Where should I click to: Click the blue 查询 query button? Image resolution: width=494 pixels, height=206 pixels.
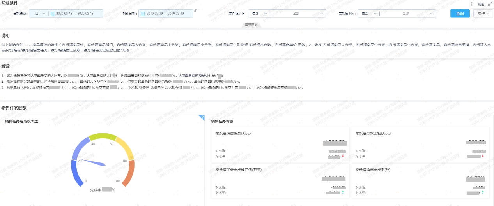click(460, 14)
